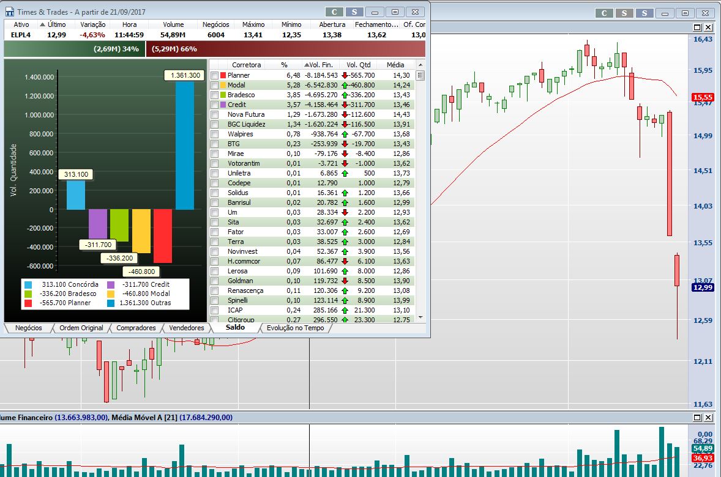
Task: Click the Último column sort header
Action: (x=56, y=24)
